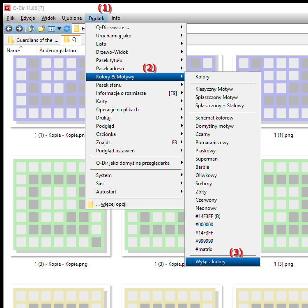Open the Karty submenu
This screenshot has height=308, width=308.
(x=135, y=101)
